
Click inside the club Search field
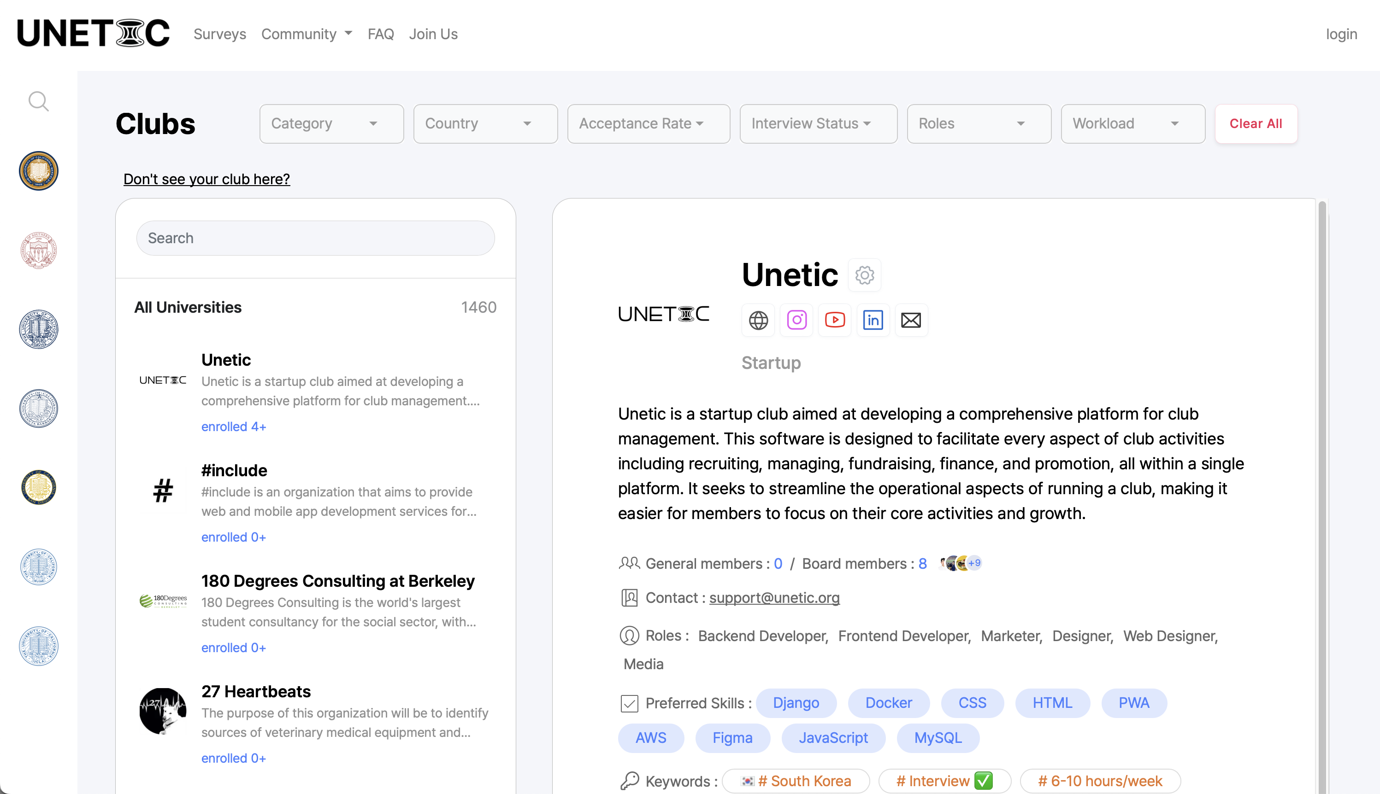coord(315,238)
